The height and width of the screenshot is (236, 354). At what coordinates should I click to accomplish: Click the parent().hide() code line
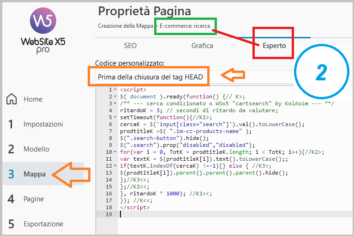pyautogui.click(x=204, y=173)
